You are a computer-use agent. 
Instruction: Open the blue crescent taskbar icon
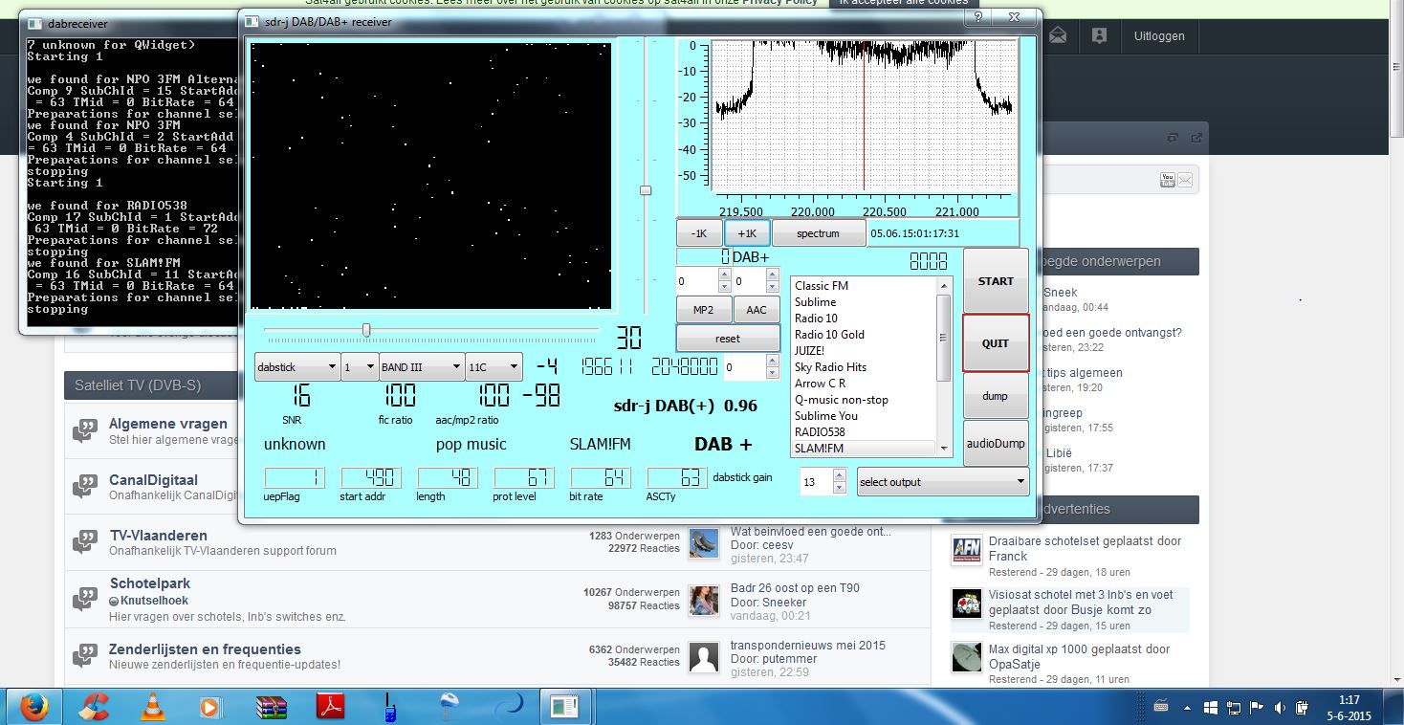click(x=509, y=707)
